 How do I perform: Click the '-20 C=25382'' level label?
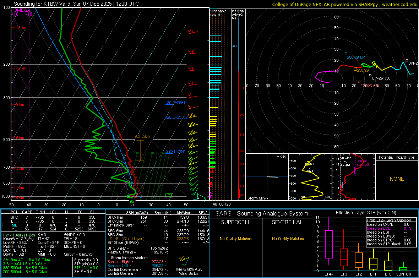point(176,117)
